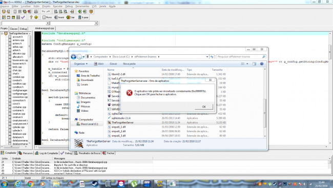Click the Compile and Run icon
Screen dimensions: 333x188
click(x=13, y=17)
